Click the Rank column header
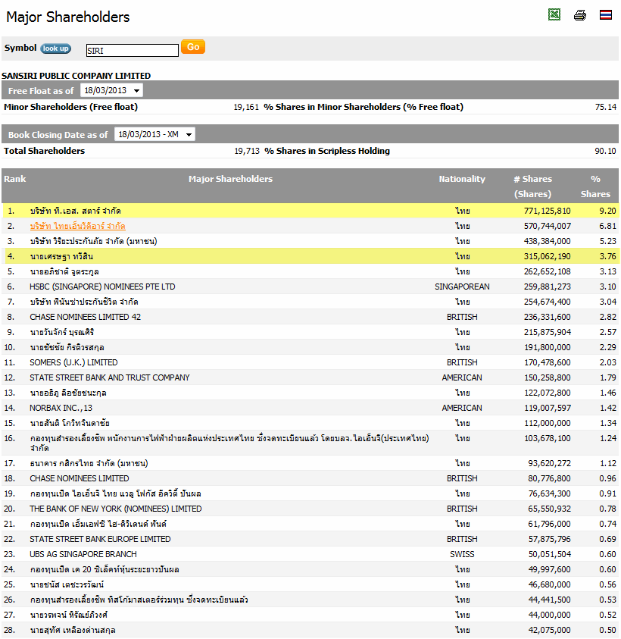This screenshot has height=639, width=621. tap(14, 179)
